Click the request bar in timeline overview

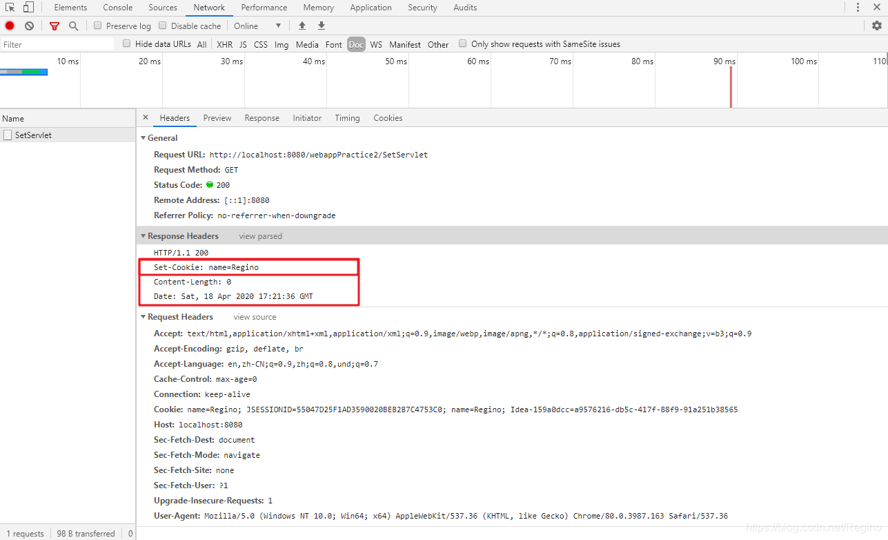pyautogui.click(x=23, y=72)
